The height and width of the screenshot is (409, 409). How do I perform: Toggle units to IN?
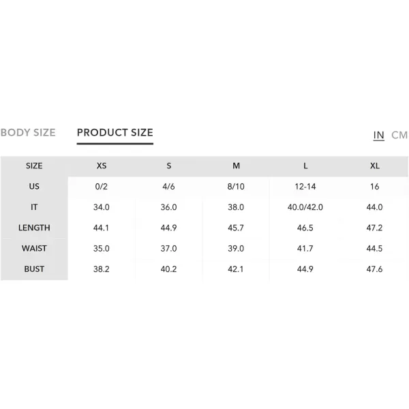(x=378, y=135)
